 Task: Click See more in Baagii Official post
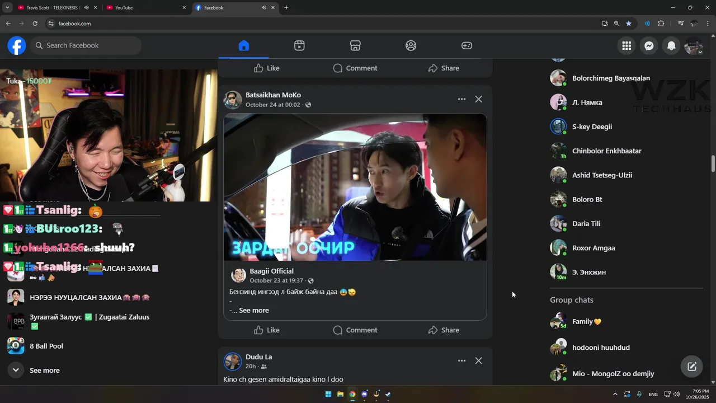click(254, 310)
